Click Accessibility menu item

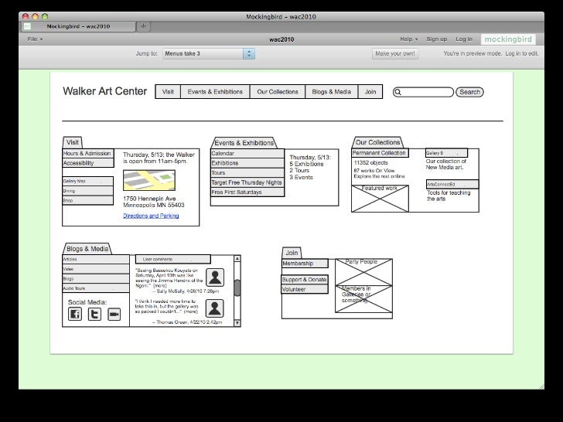pyautogui.click(x=87, y=163)
